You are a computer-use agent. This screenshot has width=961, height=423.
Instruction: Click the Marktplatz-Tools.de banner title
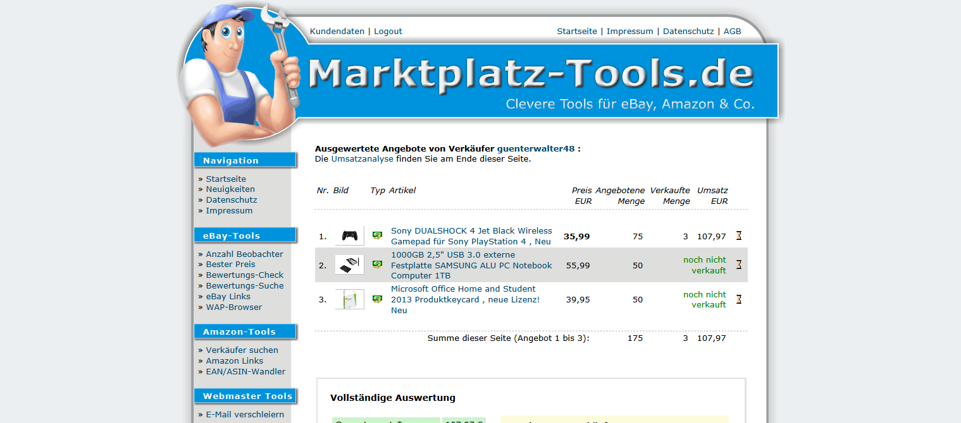click(x=531, y=74)
